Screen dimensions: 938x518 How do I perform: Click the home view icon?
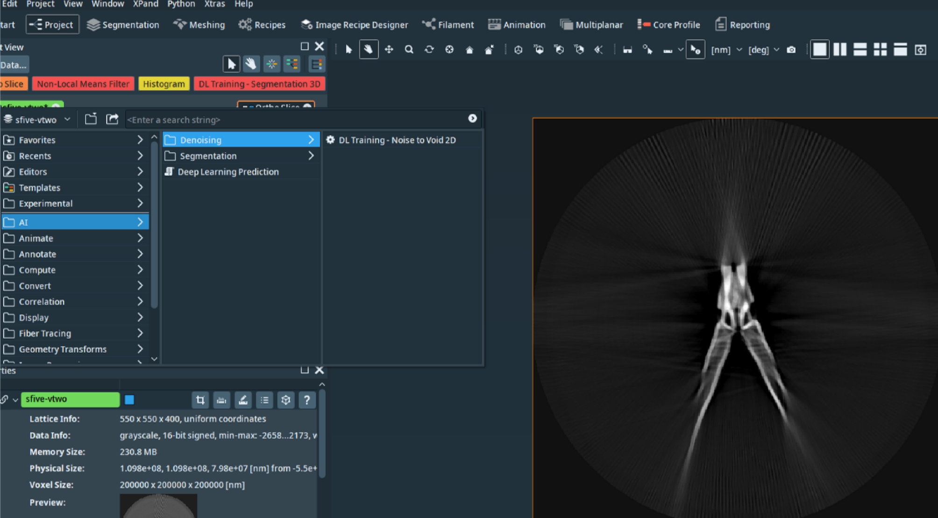pos(469,50)
